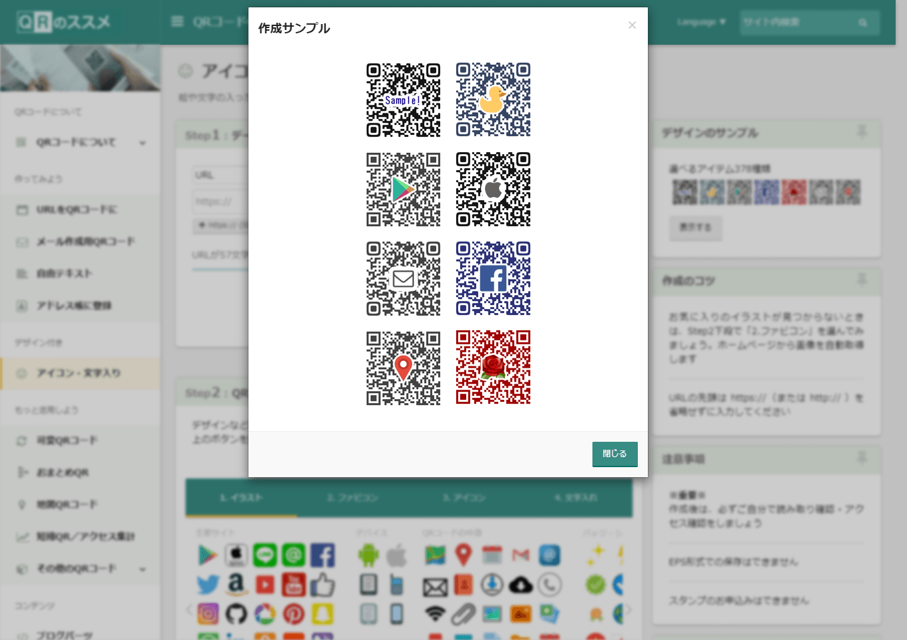Open メール作成用QRコード in the sidebar

point(80,242)
